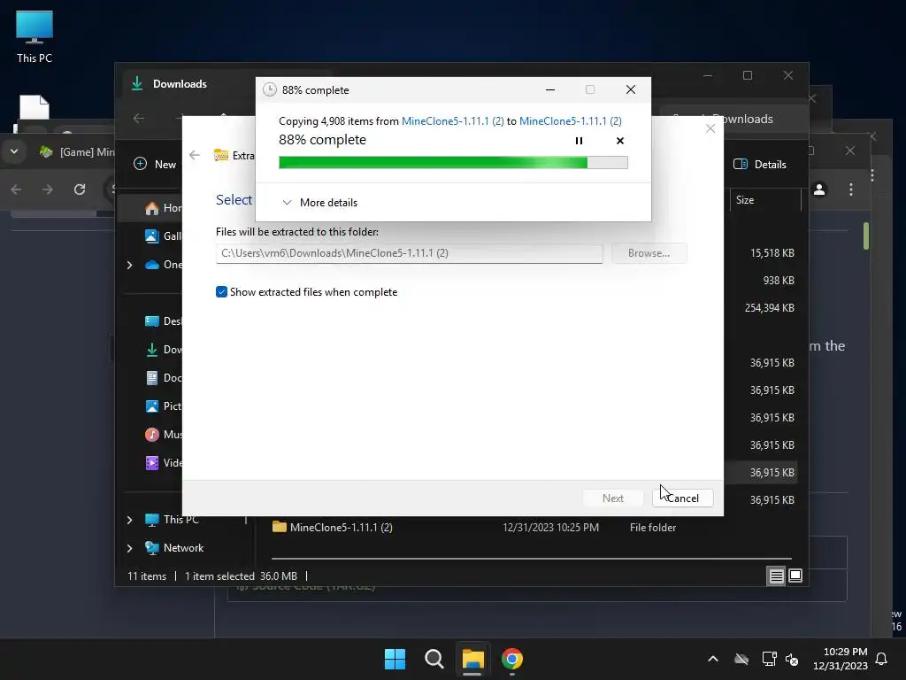Click the Browse button
The width and height of the screenshot is (906, 680).
tap(649, 253)
